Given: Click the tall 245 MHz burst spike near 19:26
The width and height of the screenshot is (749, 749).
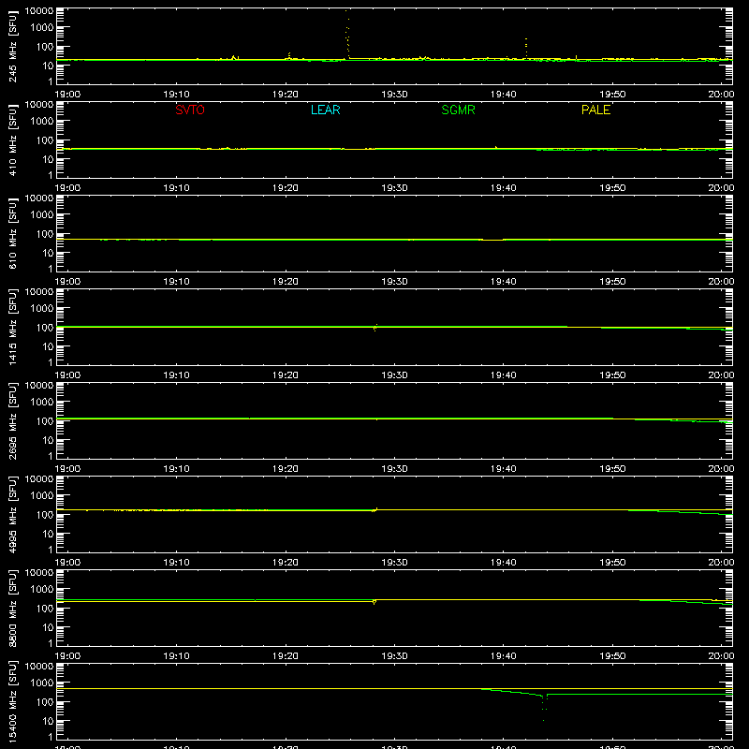Looking at the screenshot, I should click(x=347, y=34).
